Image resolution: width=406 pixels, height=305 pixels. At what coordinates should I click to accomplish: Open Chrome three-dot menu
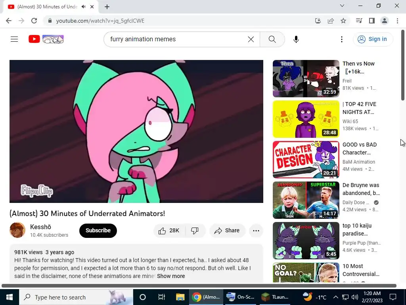397,21
